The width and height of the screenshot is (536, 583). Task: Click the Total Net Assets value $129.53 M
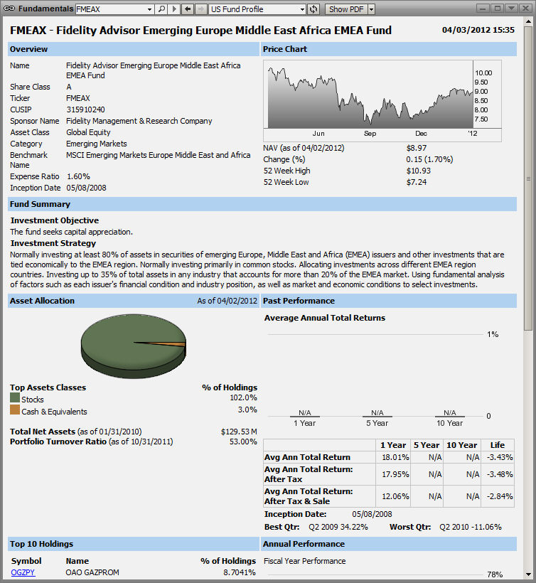tap(239, 432)
